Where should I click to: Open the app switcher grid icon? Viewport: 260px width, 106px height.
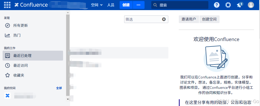point(7,5)
